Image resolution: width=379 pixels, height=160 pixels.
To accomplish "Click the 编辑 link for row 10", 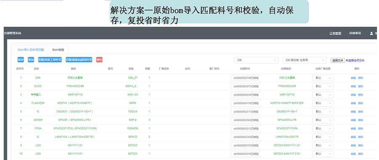I will (x=353, y=154).
